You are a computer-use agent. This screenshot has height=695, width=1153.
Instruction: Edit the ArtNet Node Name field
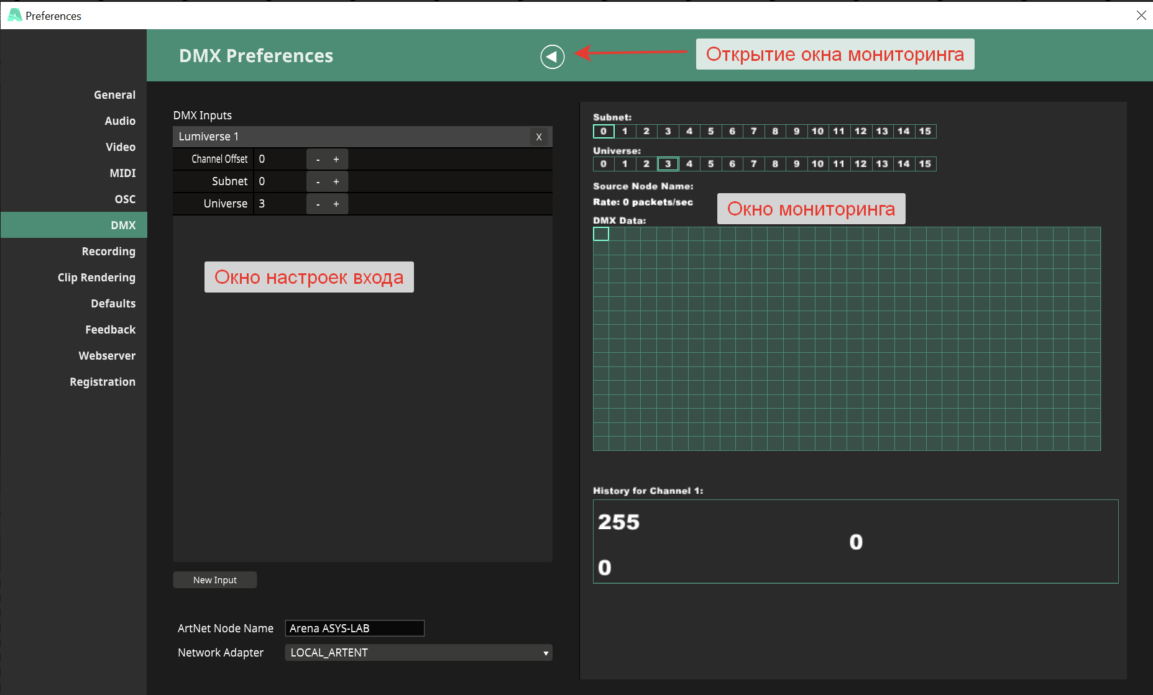tap(354, 628)
